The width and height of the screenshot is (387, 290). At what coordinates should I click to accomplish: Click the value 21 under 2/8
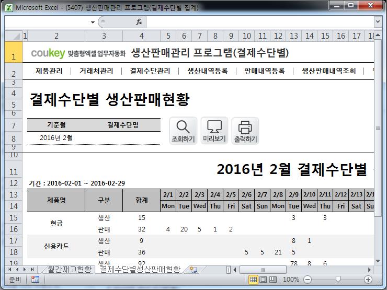coord(278,252)
